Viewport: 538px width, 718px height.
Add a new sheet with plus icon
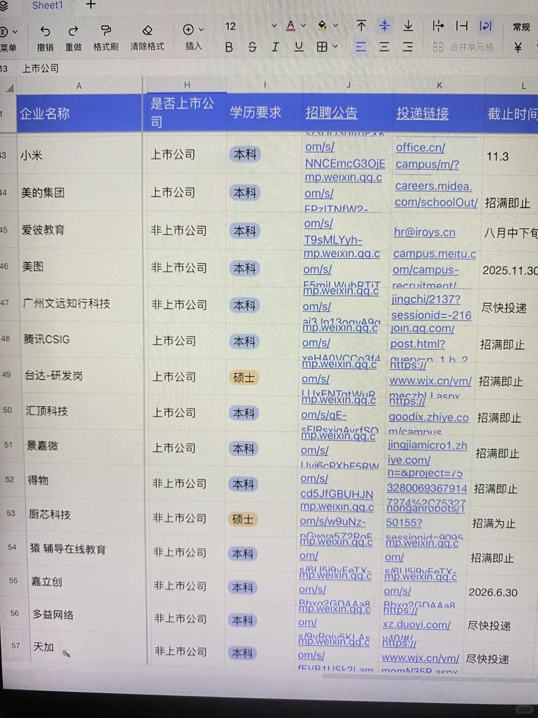click(x=91, y=4)
